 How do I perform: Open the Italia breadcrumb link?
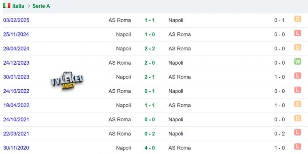(18, 6)
